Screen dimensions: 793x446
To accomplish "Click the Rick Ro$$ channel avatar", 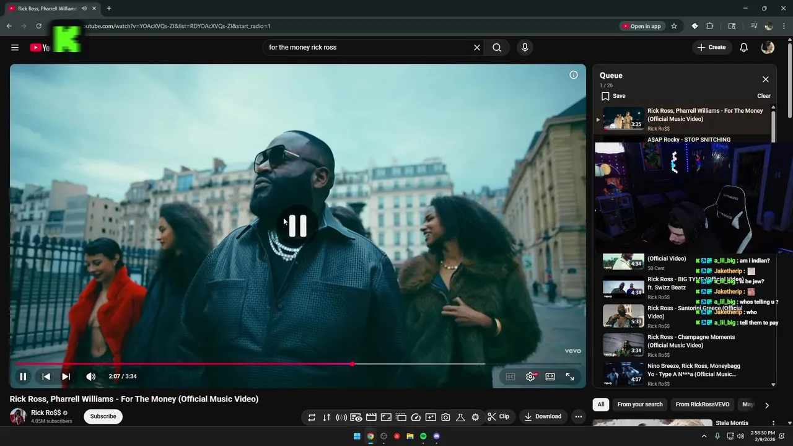I will click(x=18, y=416).
